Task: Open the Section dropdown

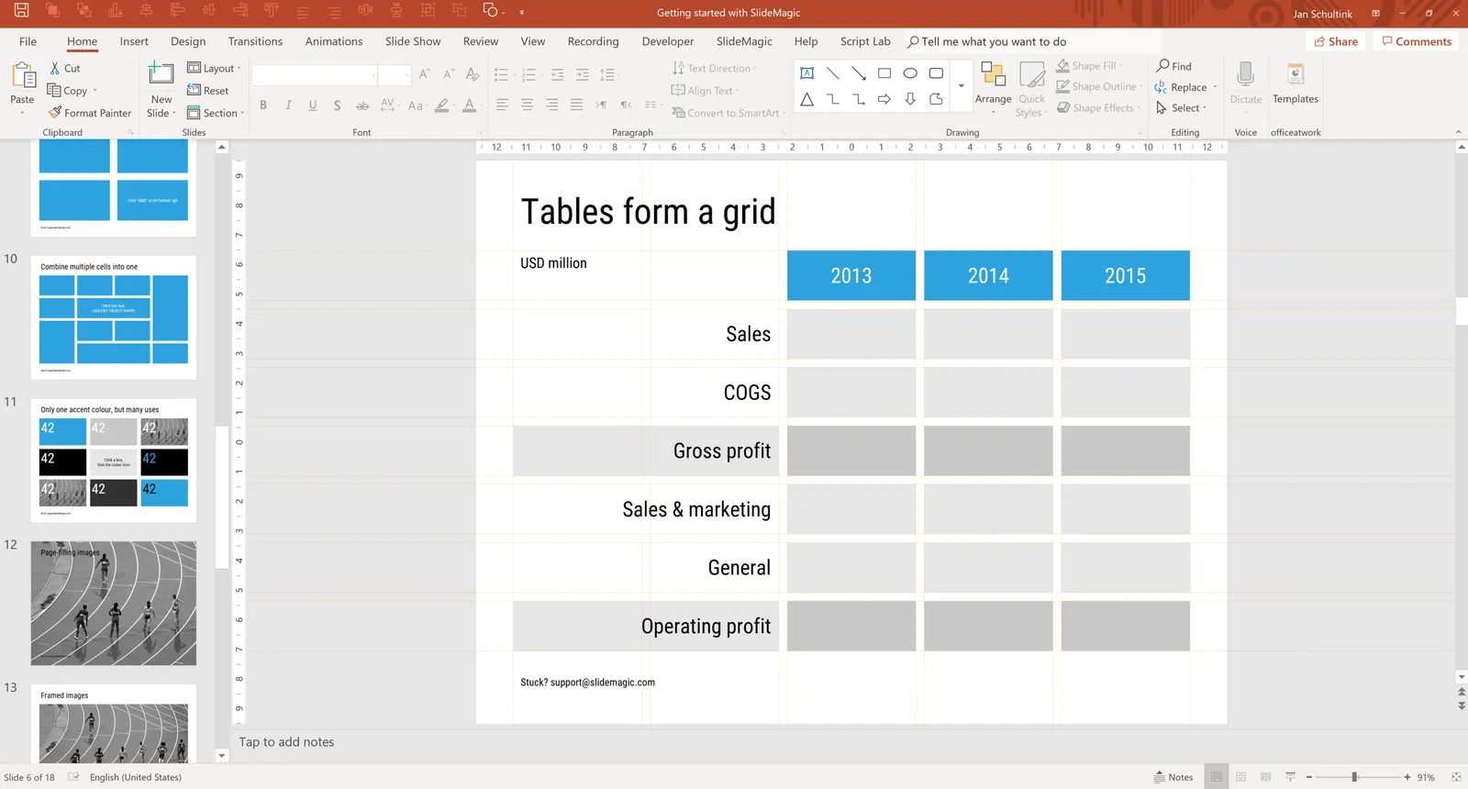Action: coord(216,113)
